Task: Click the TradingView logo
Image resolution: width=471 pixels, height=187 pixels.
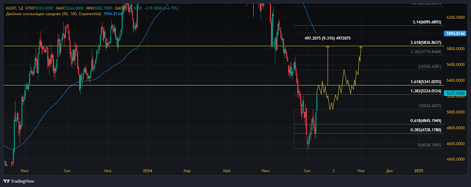Action: click(x=19, y=181)
